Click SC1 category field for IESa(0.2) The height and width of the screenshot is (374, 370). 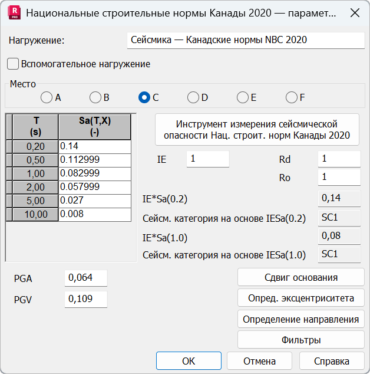339,218
